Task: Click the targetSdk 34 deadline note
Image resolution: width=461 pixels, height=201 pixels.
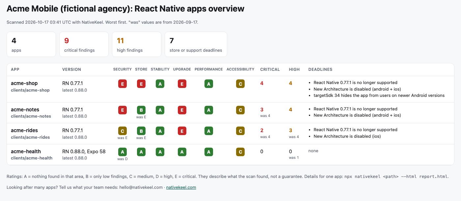Action: [379, 96]
